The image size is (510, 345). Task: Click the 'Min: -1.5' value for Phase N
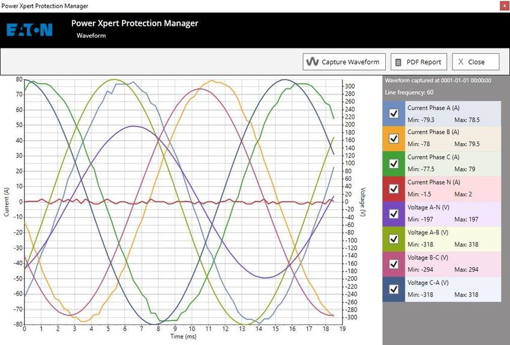tap(419, 194)
